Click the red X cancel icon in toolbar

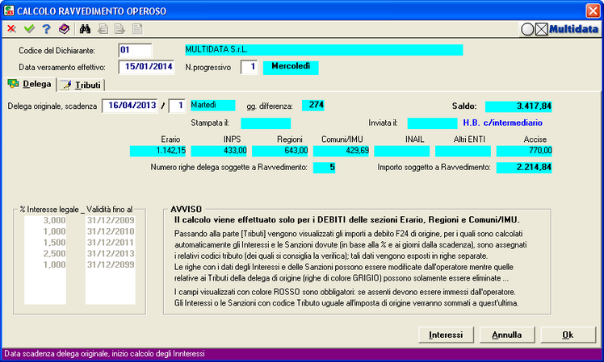pos(11,29)
